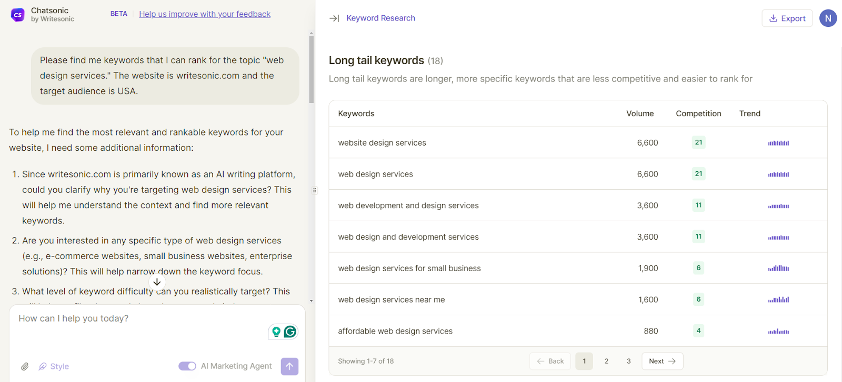Select keyword 'web design services for small business'
The image size is (842, 382).
pyautogui.click(x=409, y=268)
